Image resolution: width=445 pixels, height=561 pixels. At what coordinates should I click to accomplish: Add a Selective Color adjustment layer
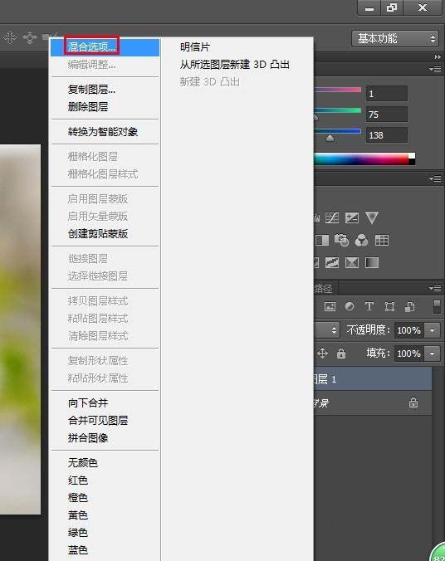352,262
